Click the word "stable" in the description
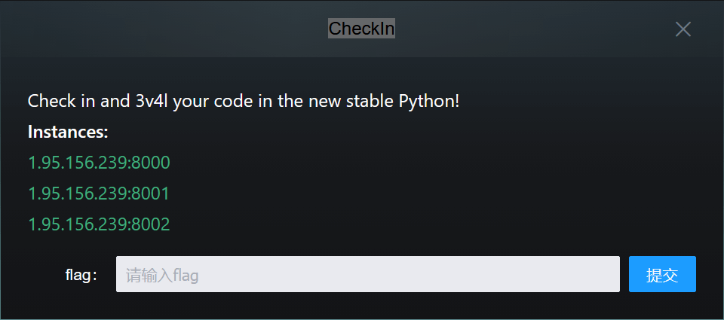Viewport: 724px width, 320px height. [x=365, y=101]
